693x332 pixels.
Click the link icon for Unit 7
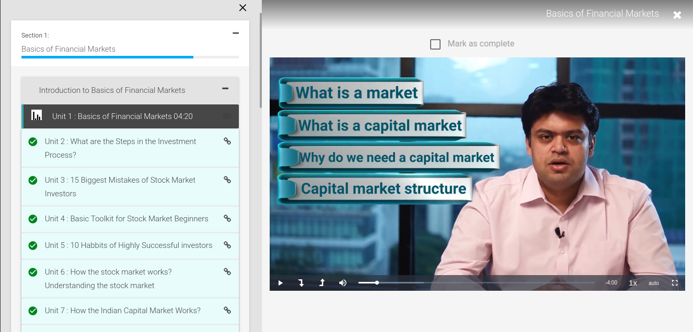(x=227, y=310)
